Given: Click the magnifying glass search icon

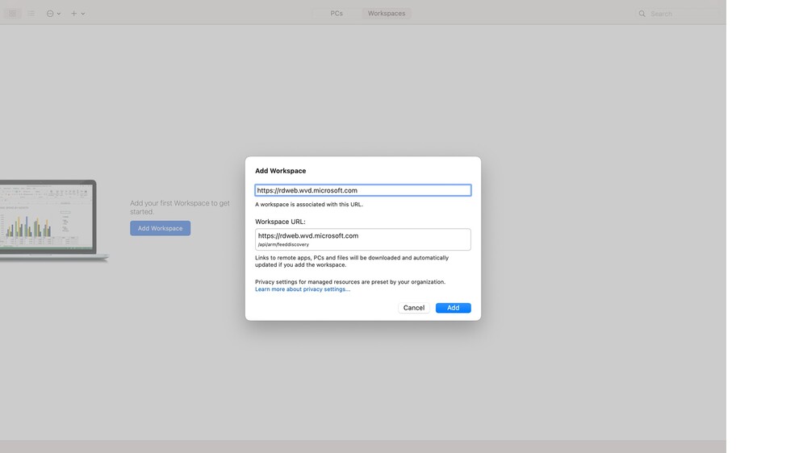Looking at the screenshot, I should (642, 14).
